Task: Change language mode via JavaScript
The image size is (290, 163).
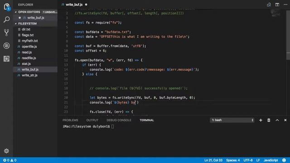Action: 271,160
